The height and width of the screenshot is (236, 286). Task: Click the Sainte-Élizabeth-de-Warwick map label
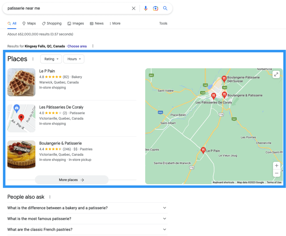(x=172, y=163)
